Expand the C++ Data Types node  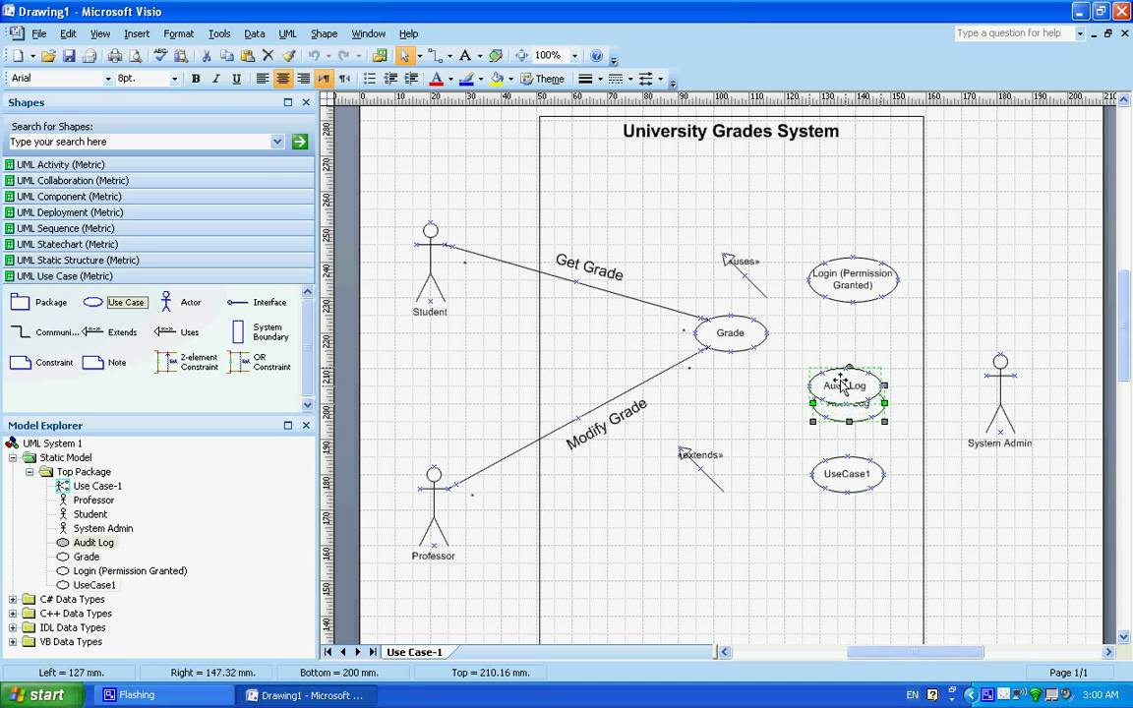point(13,614)
